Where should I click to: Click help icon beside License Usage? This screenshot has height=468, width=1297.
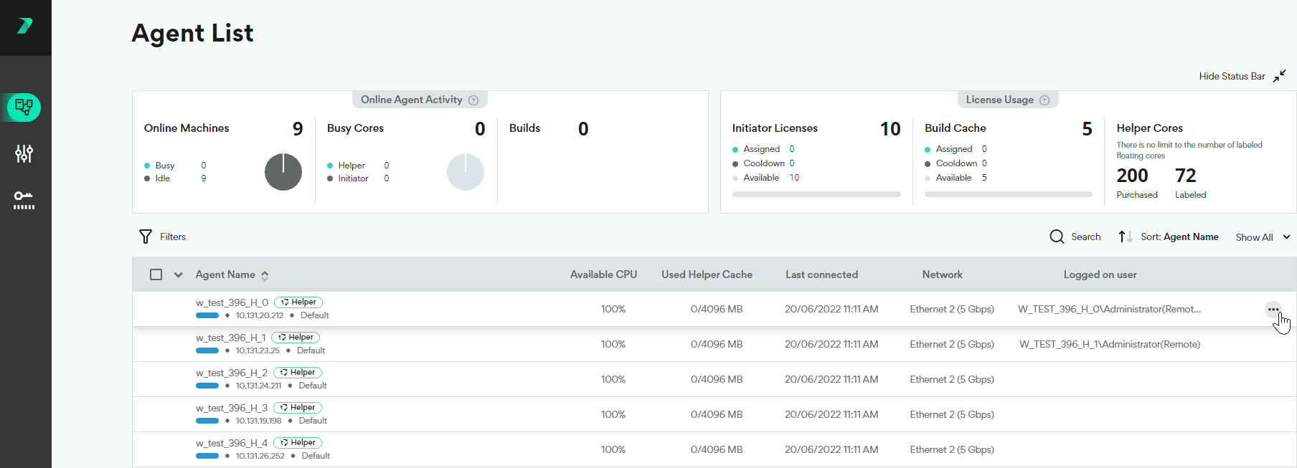pos(1044,100)
